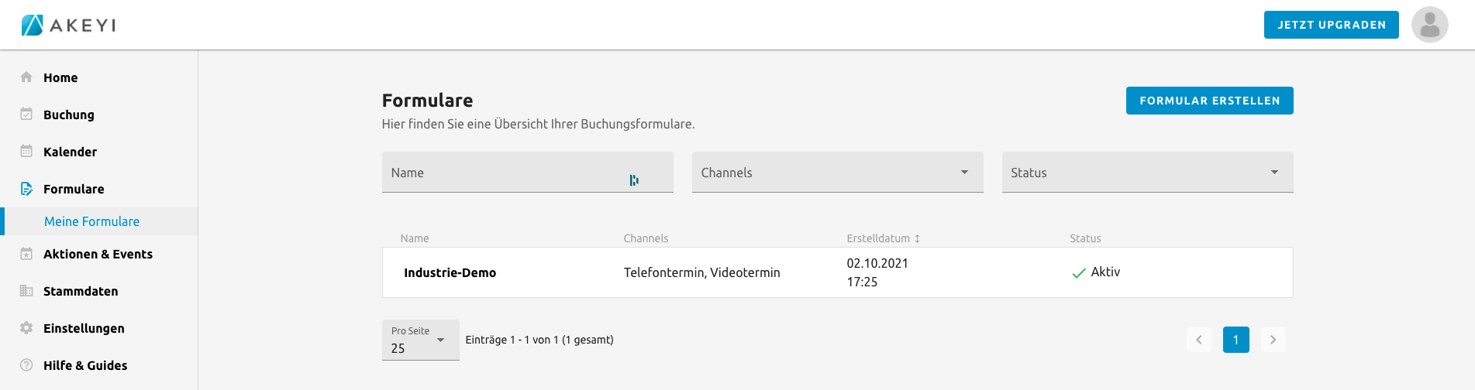This screenshot has height=390, width=1475.
Task: Click the Hilfe & Guides question icon
Action: [x=26, y=365]
